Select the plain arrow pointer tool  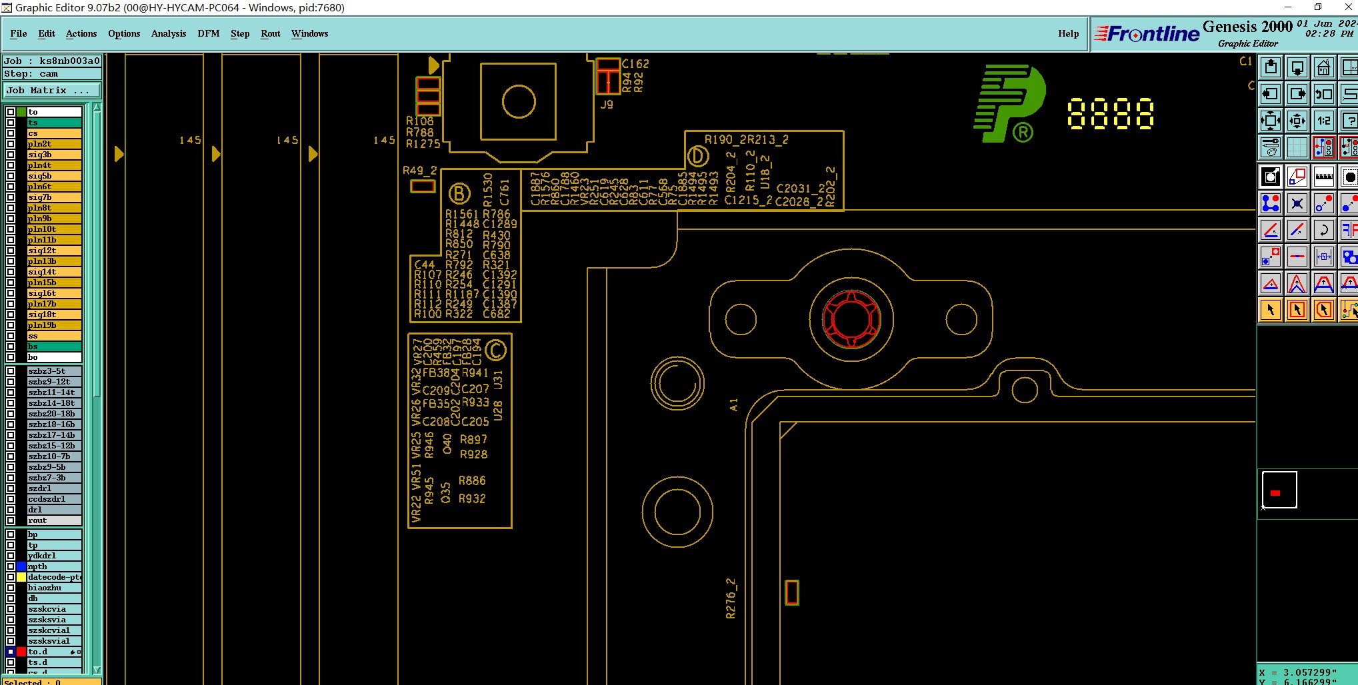point(1271,310)
